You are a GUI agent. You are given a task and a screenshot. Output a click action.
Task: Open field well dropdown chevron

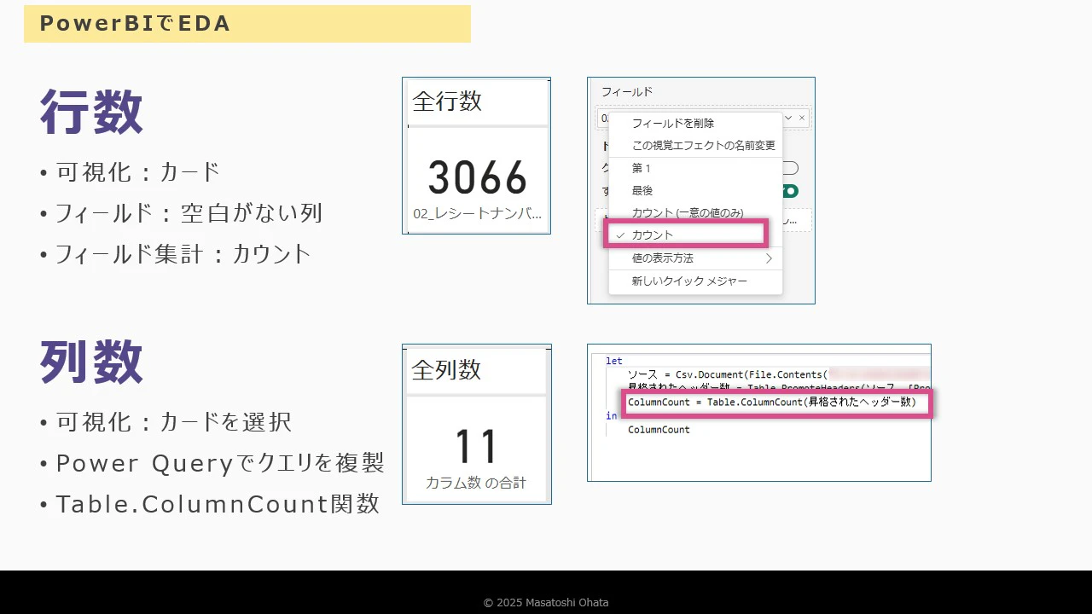click(788, 118)
